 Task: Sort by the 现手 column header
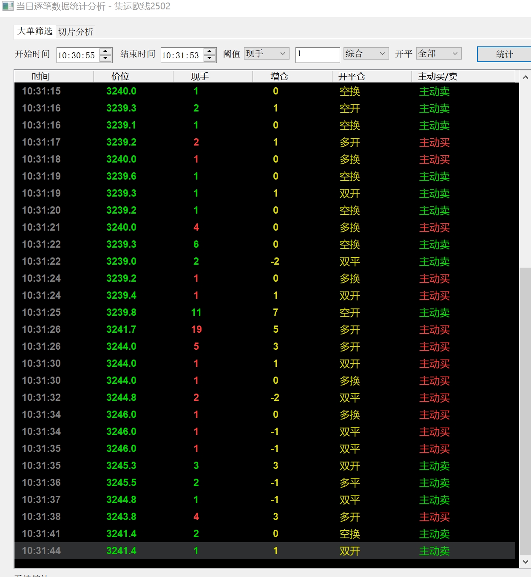213,76
